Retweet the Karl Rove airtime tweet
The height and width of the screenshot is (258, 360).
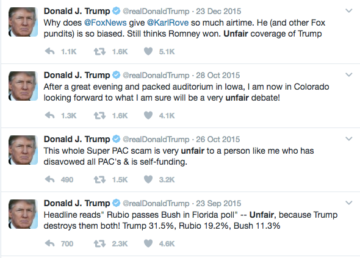(99, 51)
